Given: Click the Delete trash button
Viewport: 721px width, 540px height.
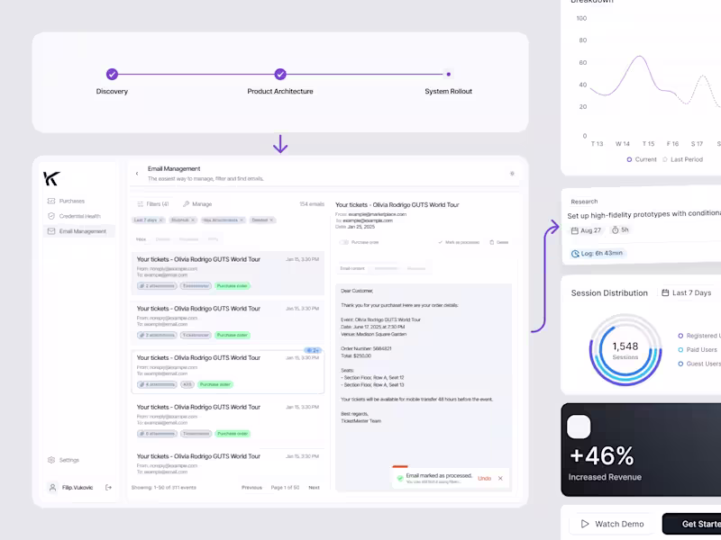Looking at the screenshot, I should pyautogui.click(x=499, y=242).
